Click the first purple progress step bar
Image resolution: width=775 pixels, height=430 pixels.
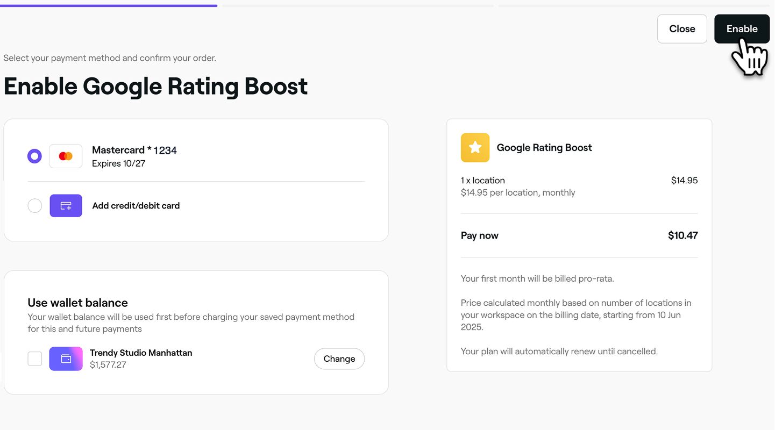(x=109, y=5)
